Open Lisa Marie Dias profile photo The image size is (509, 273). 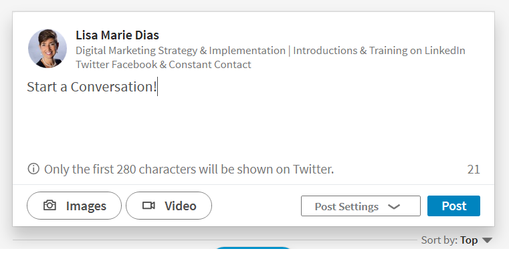47,49
